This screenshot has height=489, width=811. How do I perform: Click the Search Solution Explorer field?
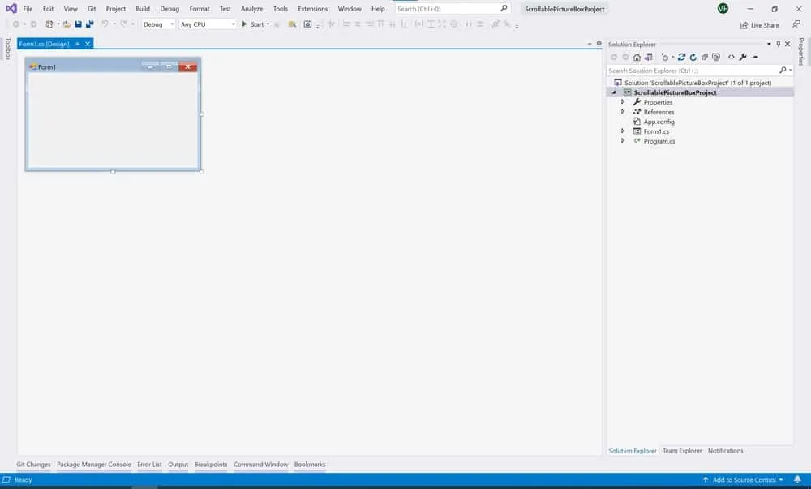coord(692,71)
